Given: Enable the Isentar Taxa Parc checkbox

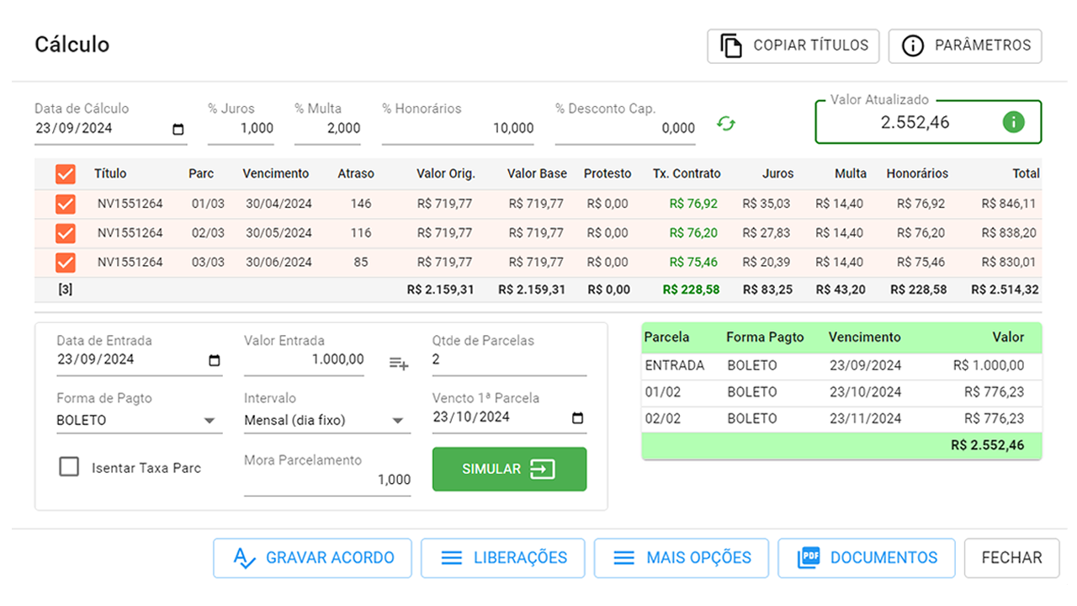Looking at the screenshot, I should (x=69, y=467).
